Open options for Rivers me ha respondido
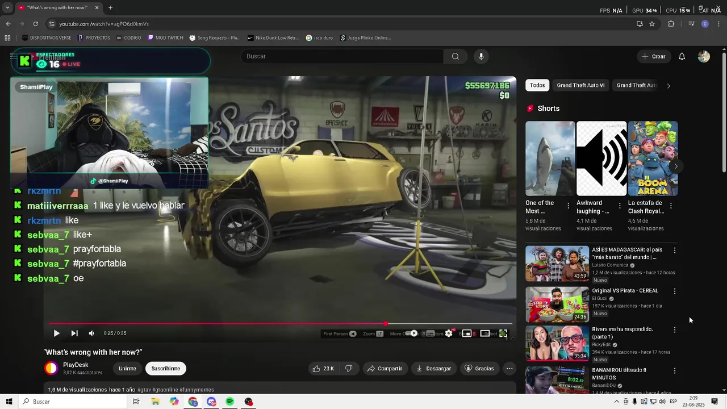This screenshot has height=409, width=727. click(675, 330)
